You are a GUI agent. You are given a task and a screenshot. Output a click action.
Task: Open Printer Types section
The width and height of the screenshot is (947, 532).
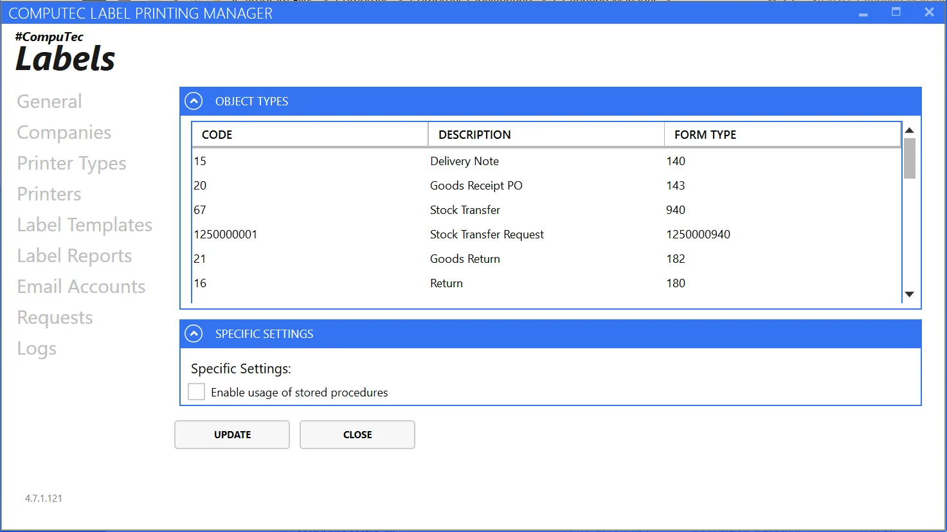click(71, 163)
